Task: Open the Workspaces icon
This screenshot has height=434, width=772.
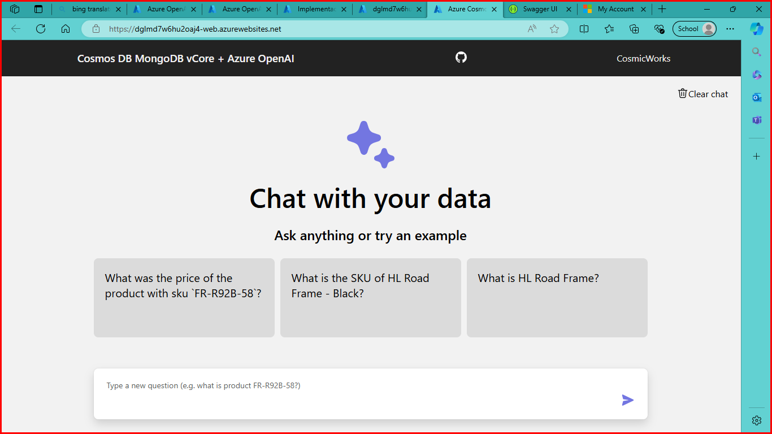Action: tap(15, 9)
